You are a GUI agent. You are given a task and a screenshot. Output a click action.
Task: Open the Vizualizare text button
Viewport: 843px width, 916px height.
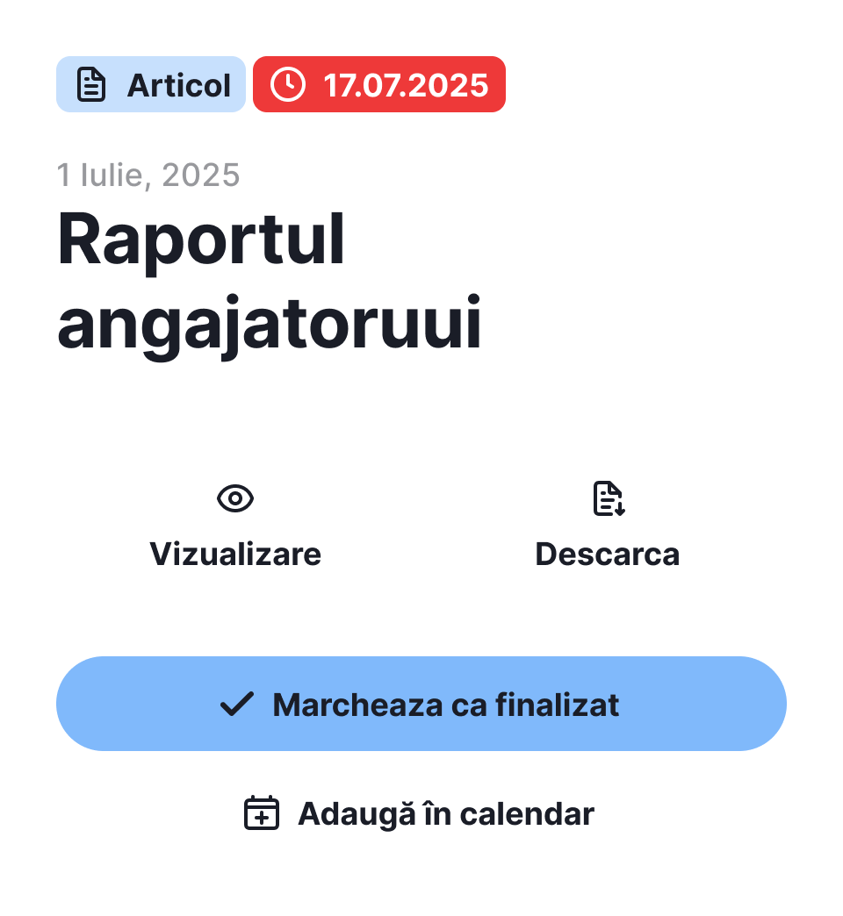pos(235,555)
